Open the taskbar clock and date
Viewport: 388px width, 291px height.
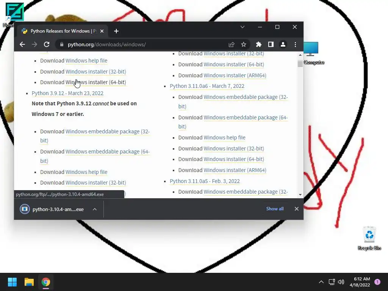click(360, 282)
